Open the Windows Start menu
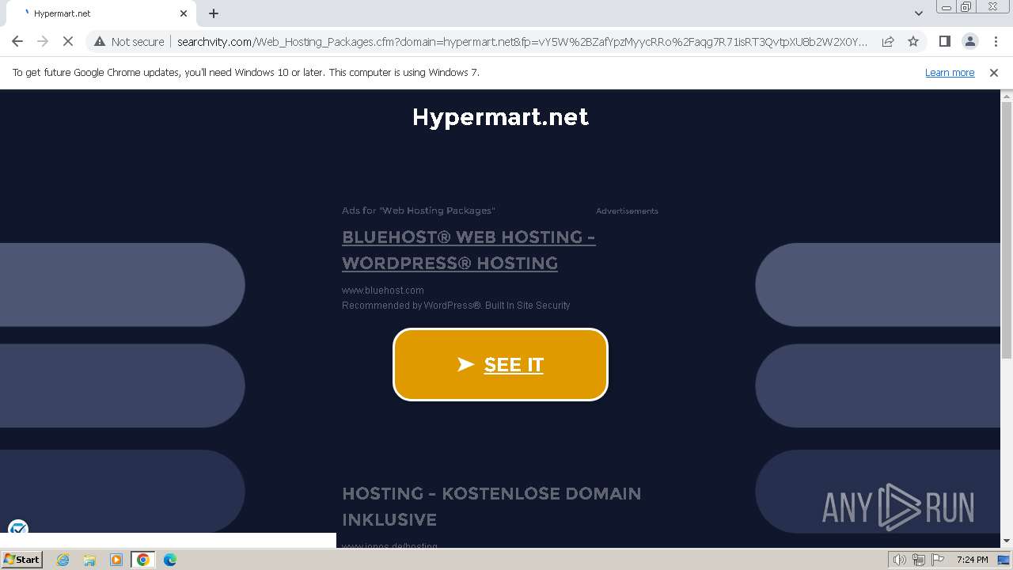The width and height of the screenshot is (1013, 570). coord(21,560)
